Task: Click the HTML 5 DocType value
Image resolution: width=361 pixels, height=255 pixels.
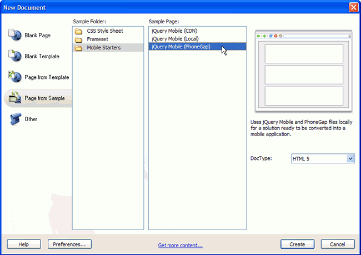Action: 301,159
